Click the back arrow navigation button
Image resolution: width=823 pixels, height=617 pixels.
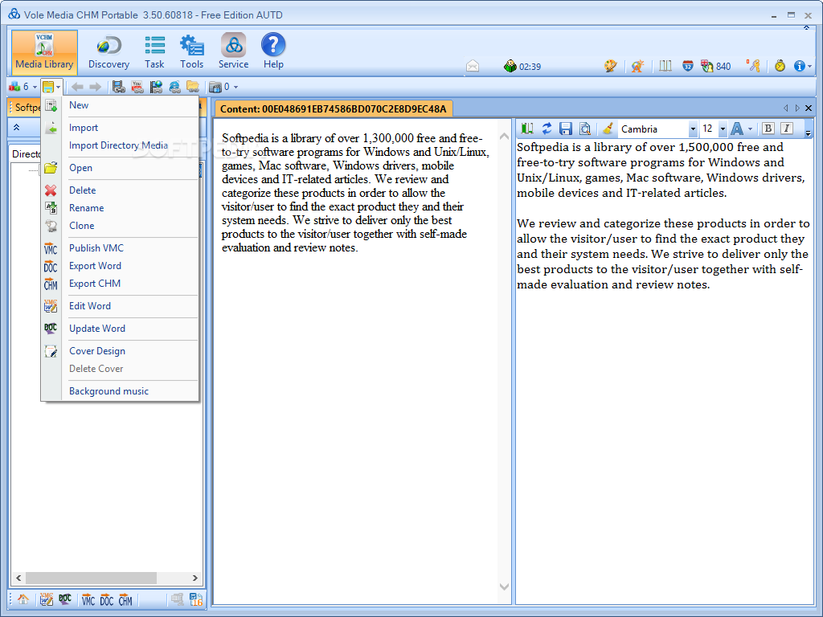point(77,87)
